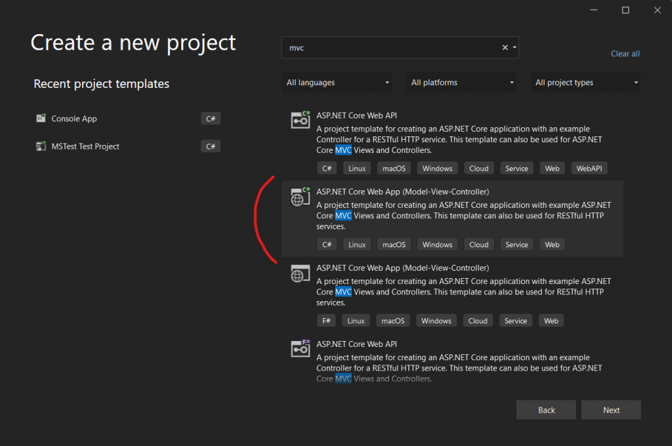Click the F# ASP.NET Core MVC Web App icon
This screenshot has height=446, width=672.
pyautogui.click(x=301, y=273)
